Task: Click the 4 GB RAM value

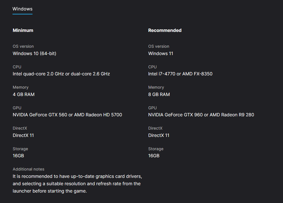Action: point(23,94)
